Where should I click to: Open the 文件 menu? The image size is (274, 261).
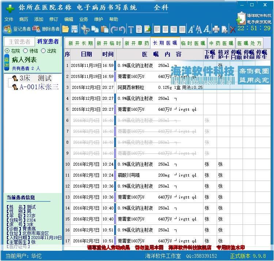9,19
